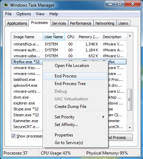Click the process list scroll down arrow
This screenshot has width=143, height=159.
pyautogui.click(x=130, y=127)
